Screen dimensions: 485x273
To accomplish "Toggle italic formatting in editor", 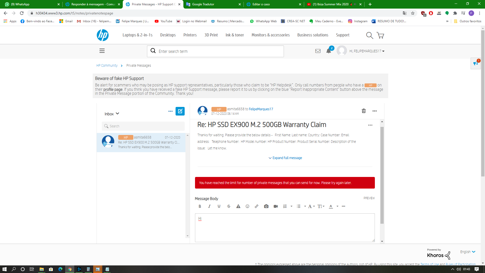I will (x=209, y=206).
